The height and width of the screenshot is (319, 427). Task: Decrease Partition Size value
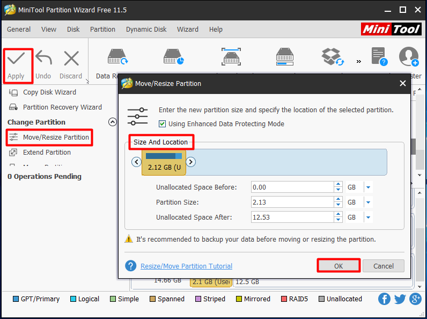tap(338, 205)
